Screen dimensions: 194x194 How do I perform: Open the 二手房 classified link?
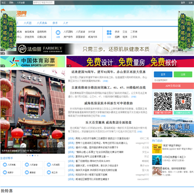point(134,32)
